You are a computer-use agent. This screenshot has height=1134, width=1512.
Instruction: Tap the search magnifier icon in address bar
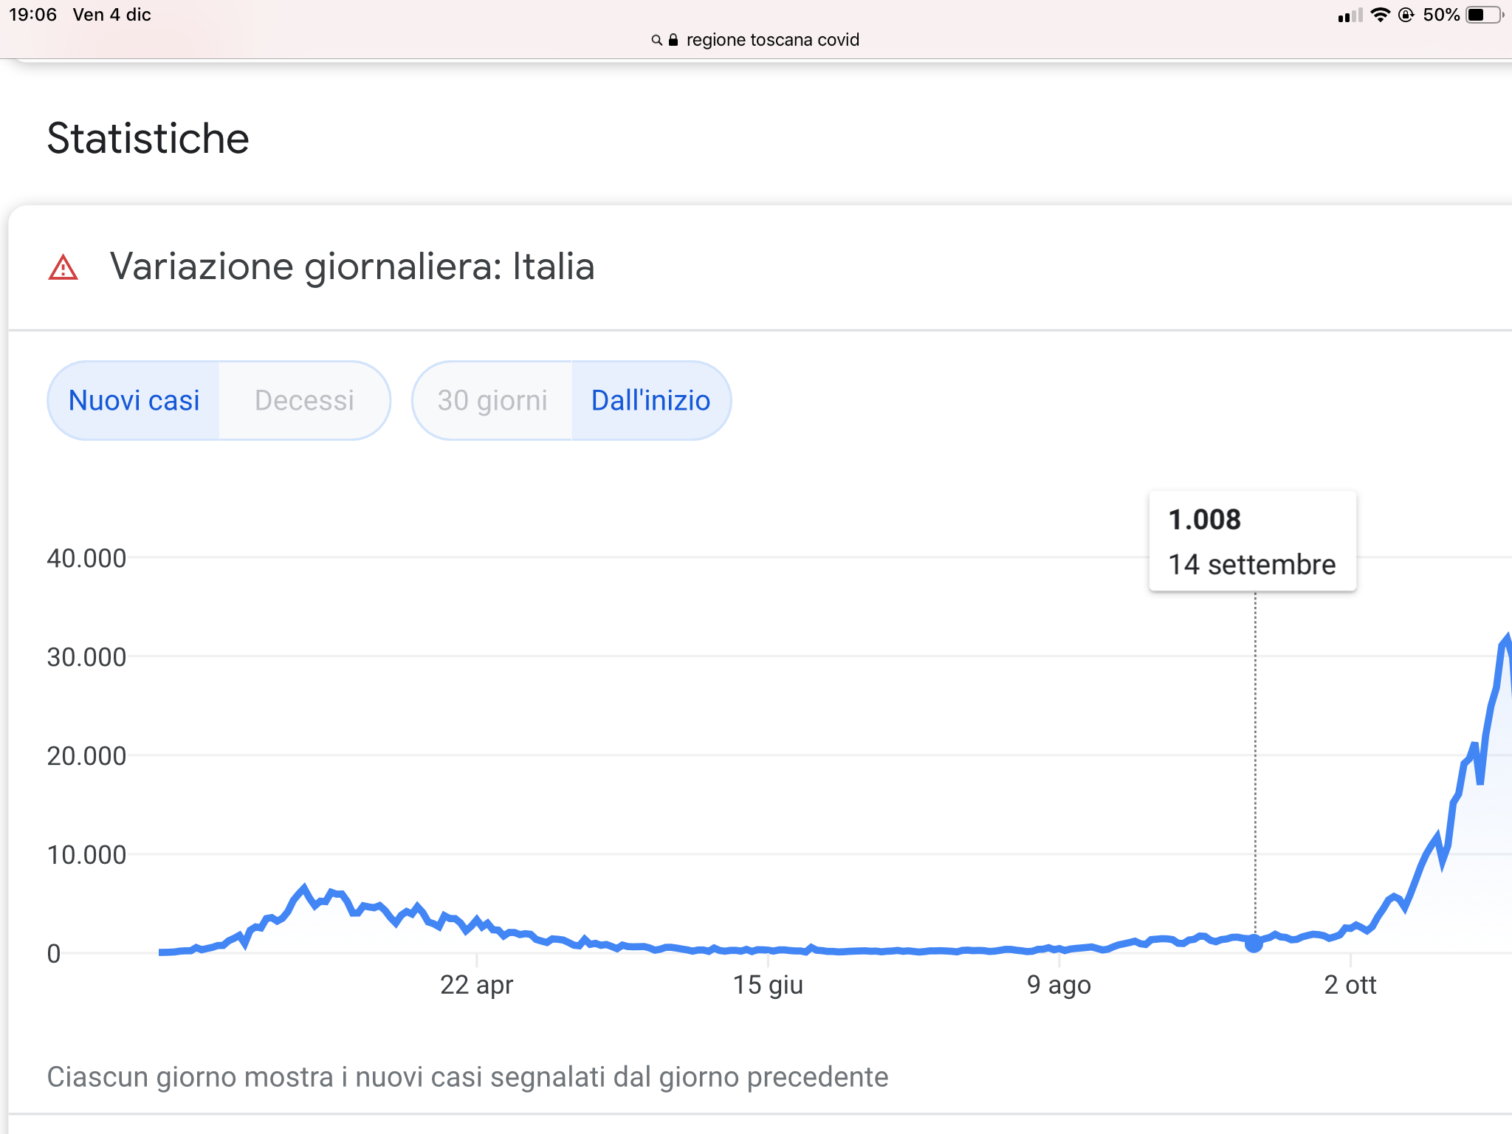click(656, 40)
